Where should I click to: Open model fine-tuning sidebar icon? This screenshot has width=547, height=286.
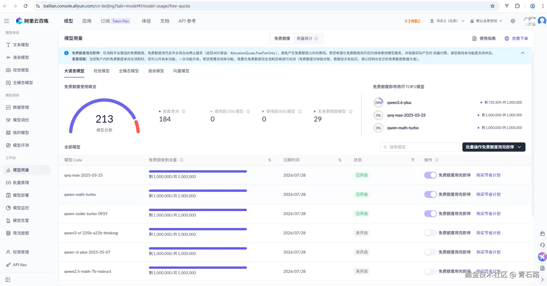coord(8,120)
